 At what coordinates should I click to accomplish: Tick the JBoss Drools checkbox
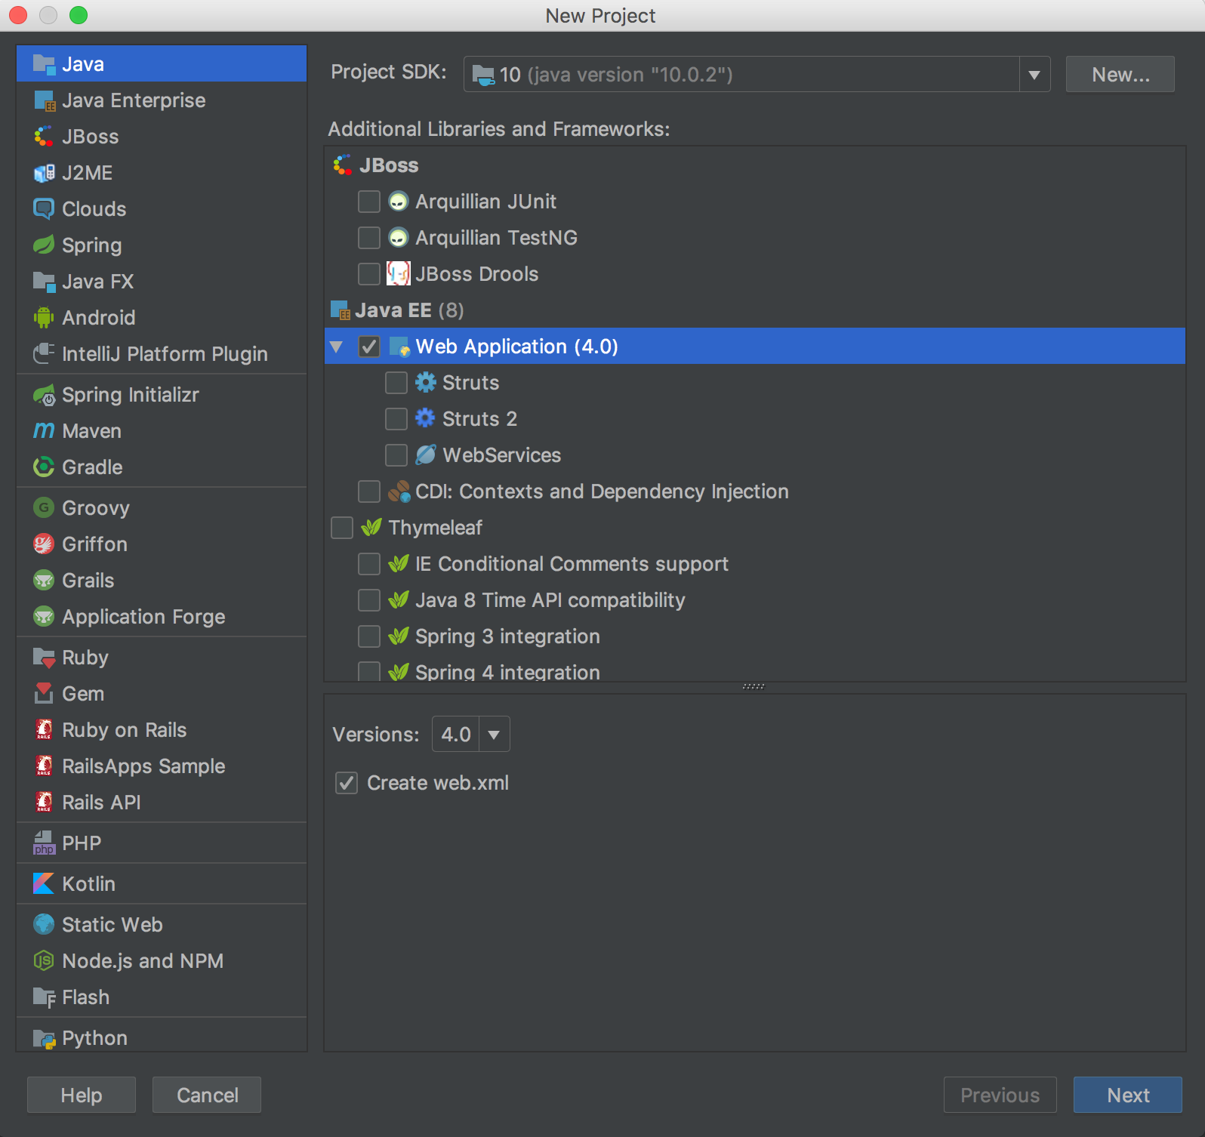click(x=369, y=274)
